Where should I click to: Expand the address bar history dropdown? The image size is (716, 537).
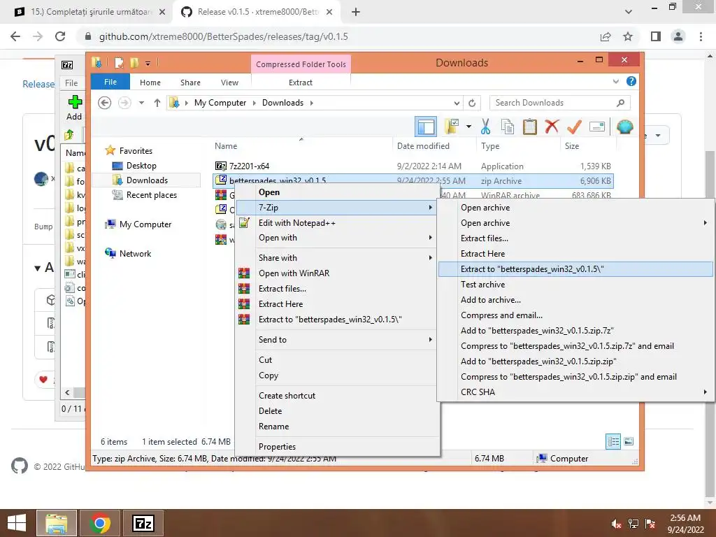457,103
